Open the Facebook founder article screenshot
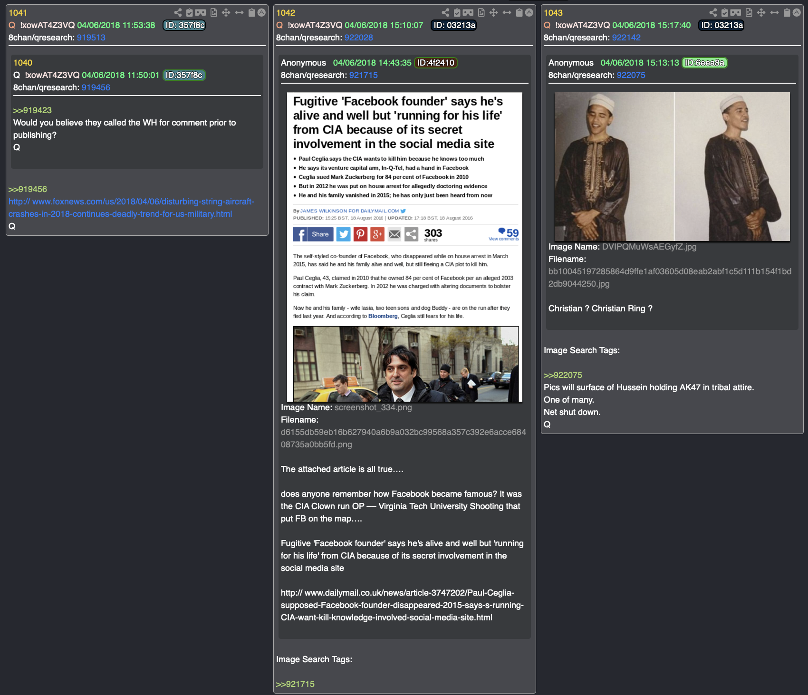Screen dimensions: 808x695 tap(404, 247)
